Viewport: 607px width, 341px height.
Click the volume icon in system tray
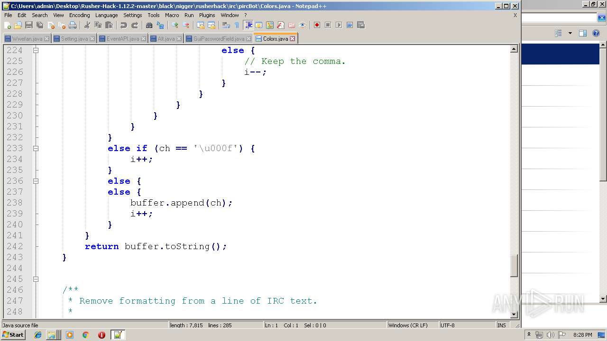pyautogui.click(x=551, y=335)
